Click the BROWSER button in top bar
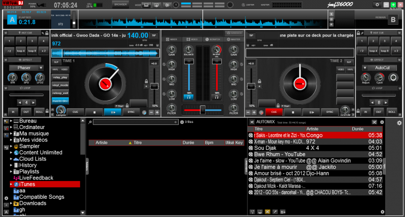This screenshot has width=405, height=217. tap(120, 5)
